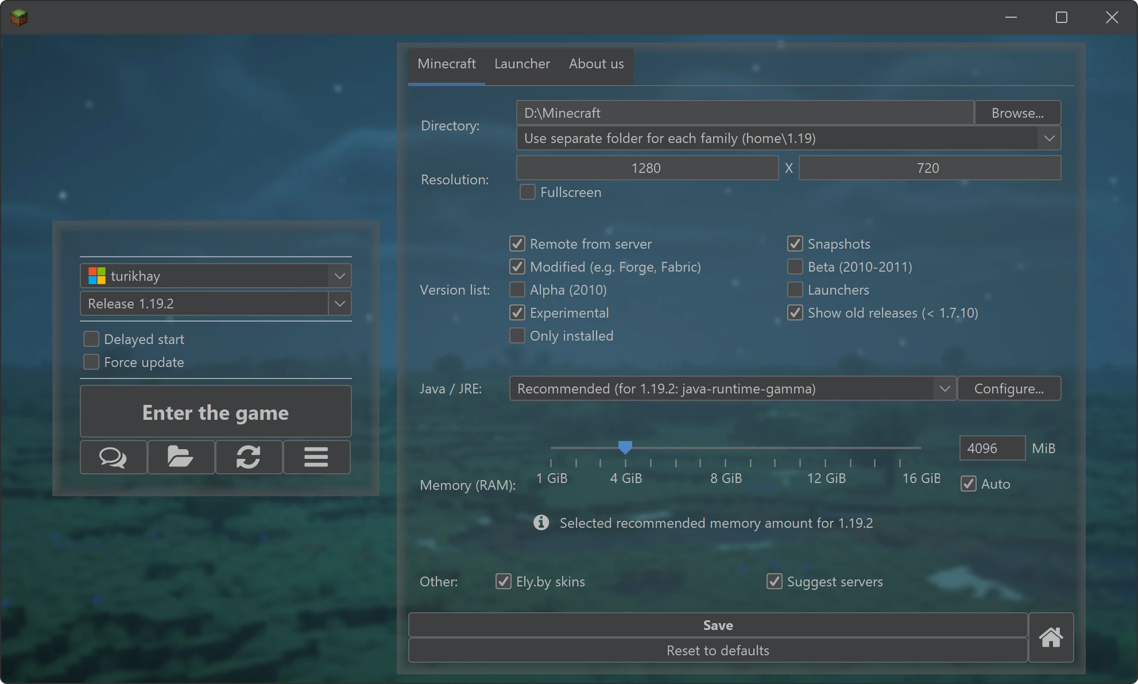This screenshot has height=684, width=1138.
Task: Click the 1280 resolution width field
Action: (647, 168)
